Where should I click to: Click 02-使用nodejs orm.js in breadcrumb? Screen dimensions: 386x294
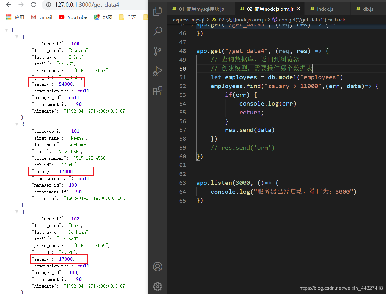click(239, 20)
